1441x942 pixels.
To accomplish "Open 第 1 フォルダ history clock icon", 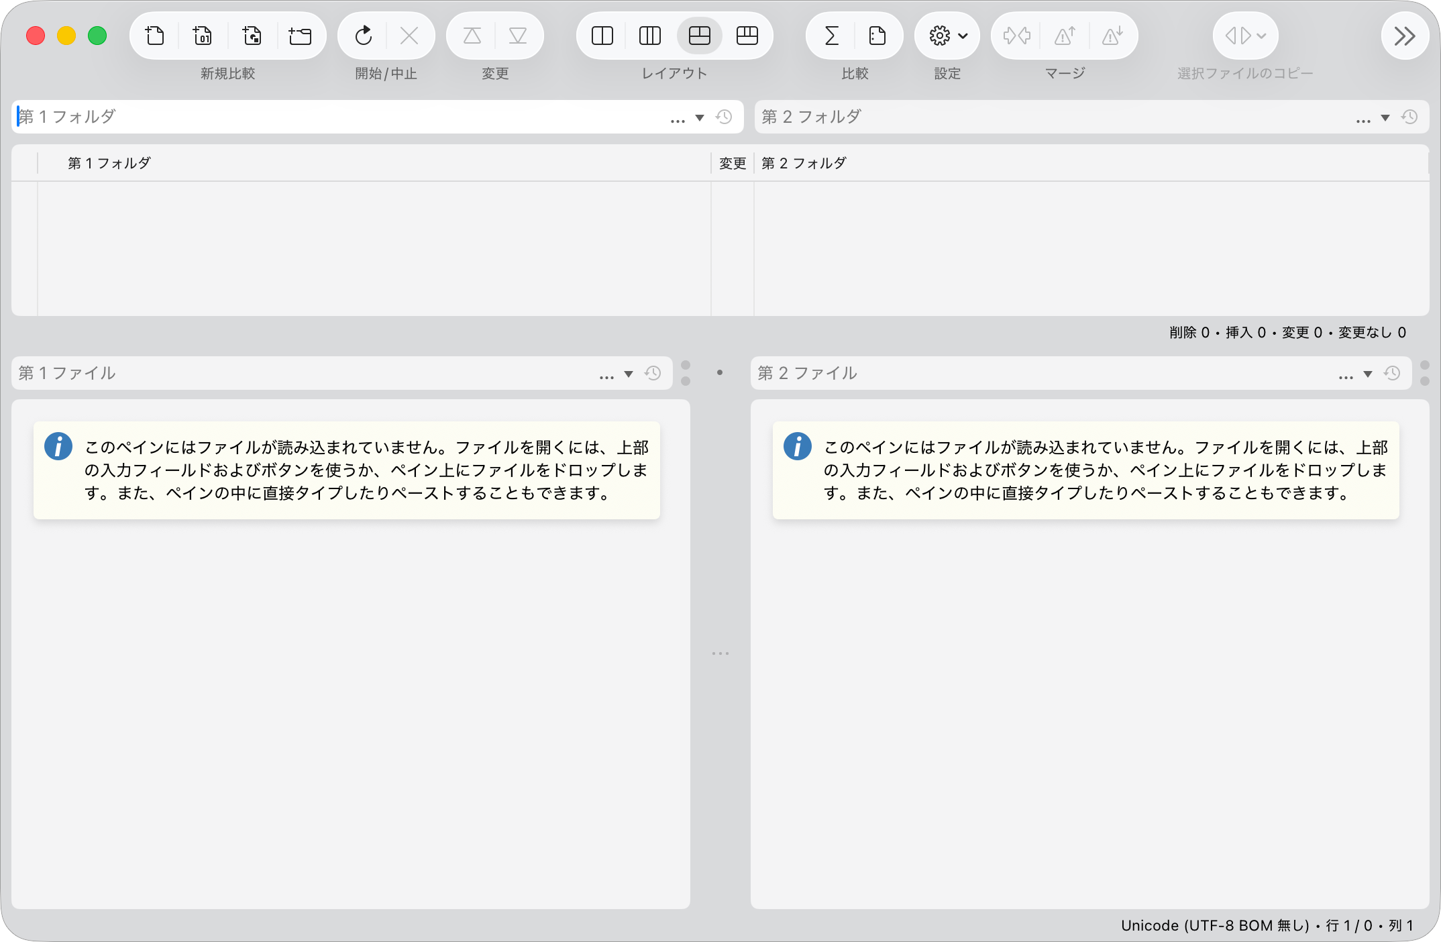I will click(x=724, y=117).
